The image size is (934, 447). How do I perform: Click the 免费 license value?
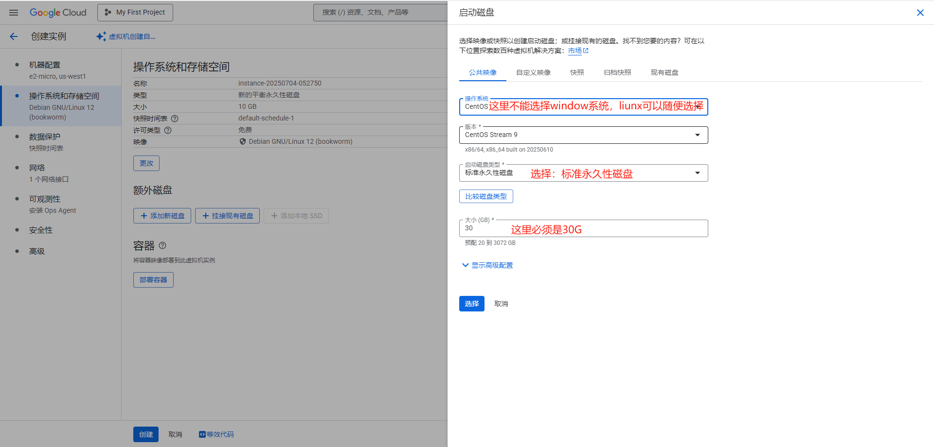coord(245,130)
